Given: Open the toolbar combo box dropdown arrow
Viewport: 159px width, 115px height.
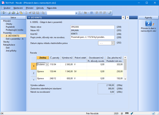Looking at the screenshot, I should coord(76,13).
